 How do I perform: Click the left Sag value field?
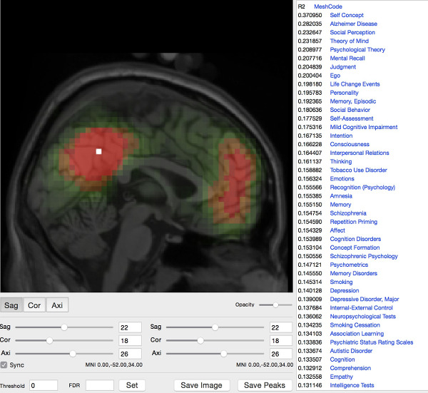[131, 327]
